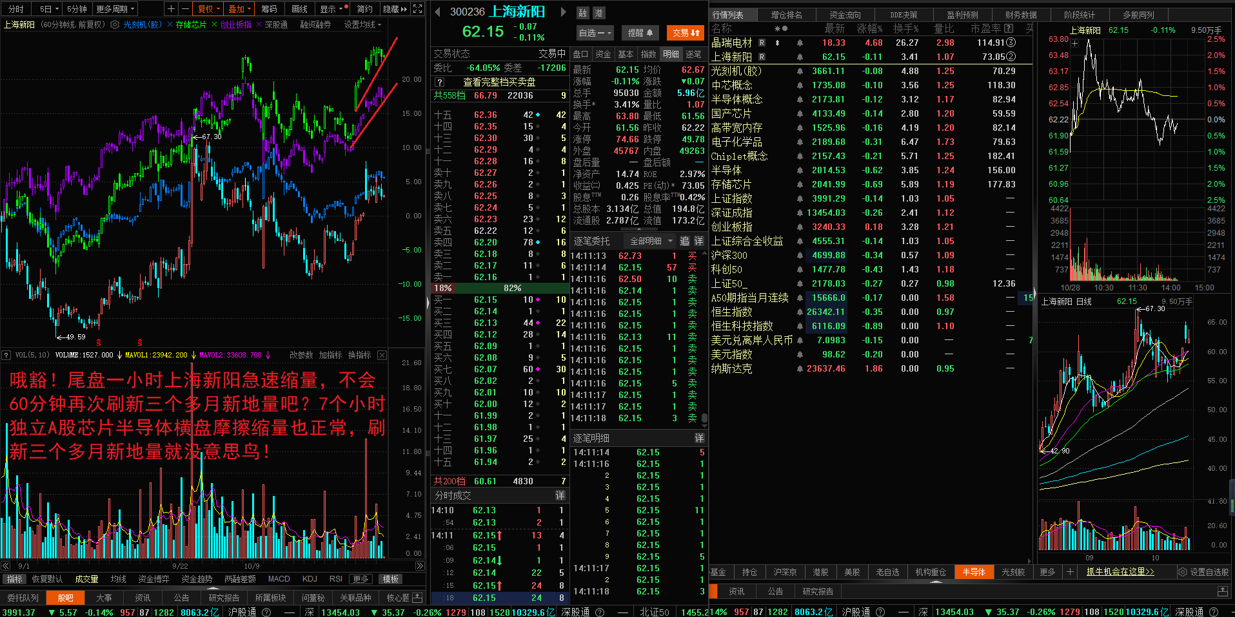The width and height of the screenshot is (1235, 617).
Task: Select the 成交量 volume indicator
Action: click(x=86, y=579)
